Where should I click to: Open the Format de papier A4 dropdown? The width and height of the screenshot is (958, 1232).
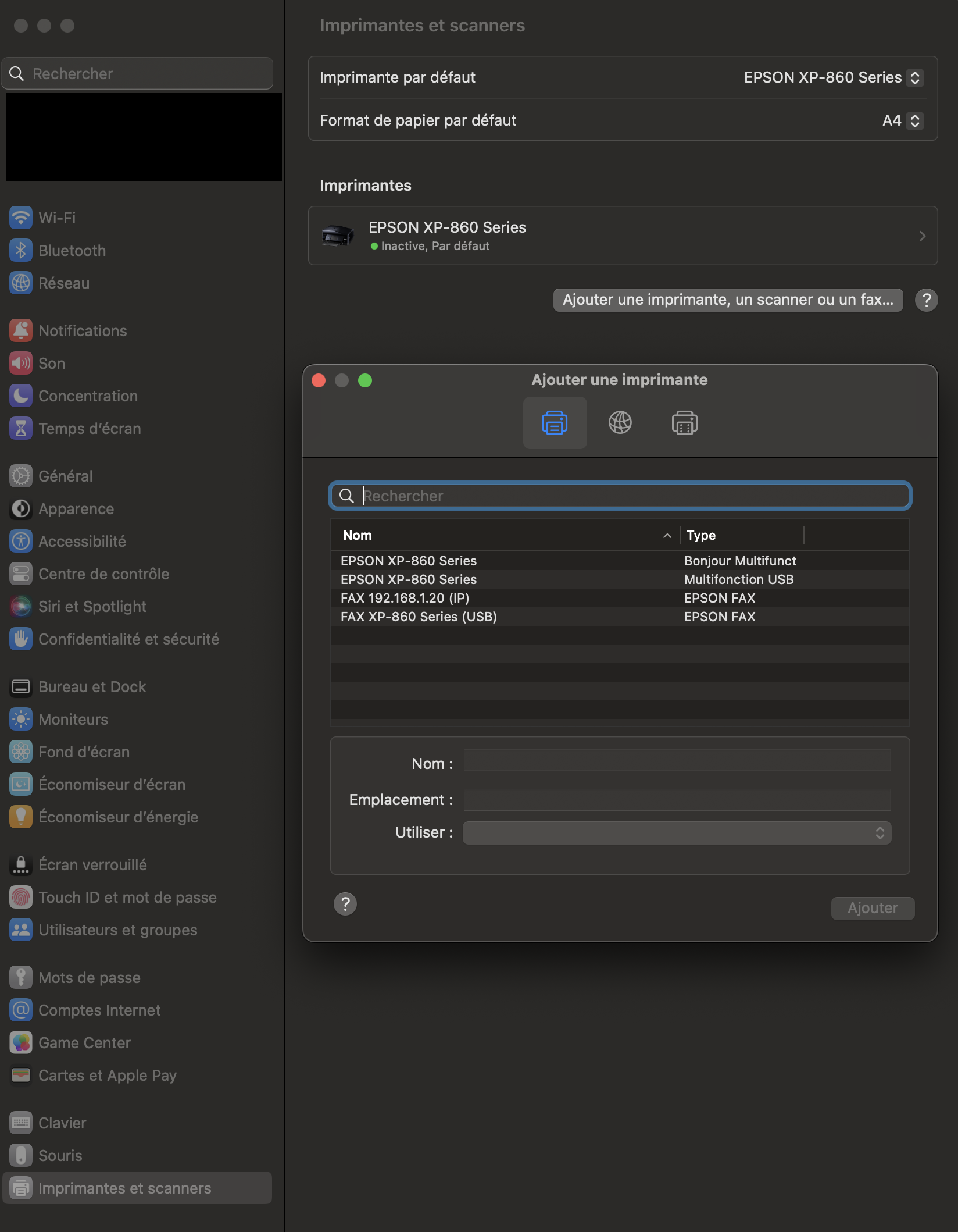pos(902,121)
